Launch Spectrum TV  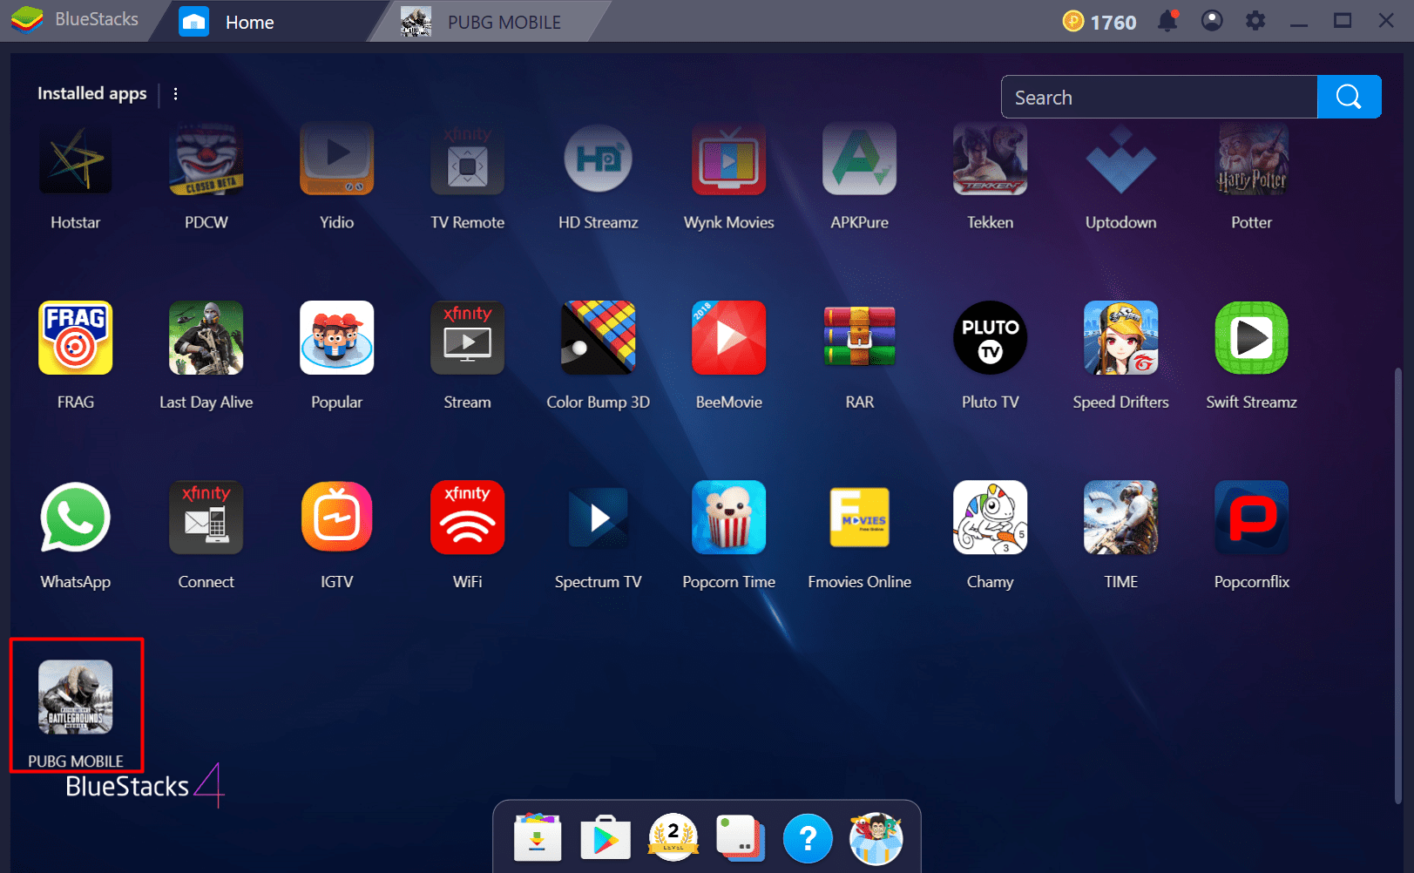599,518
